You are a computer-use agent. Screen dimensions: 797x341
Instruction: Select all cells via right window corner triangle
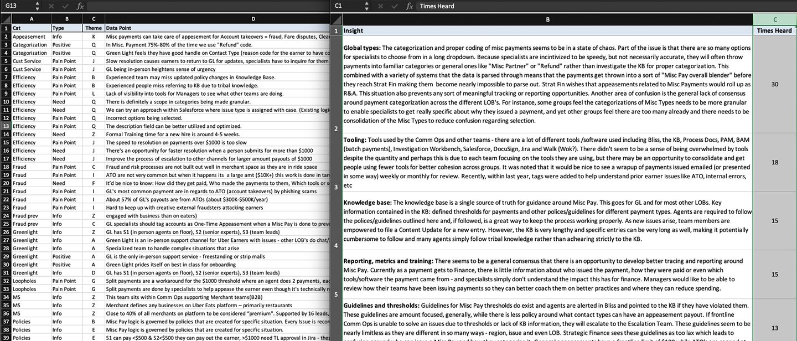335,19
